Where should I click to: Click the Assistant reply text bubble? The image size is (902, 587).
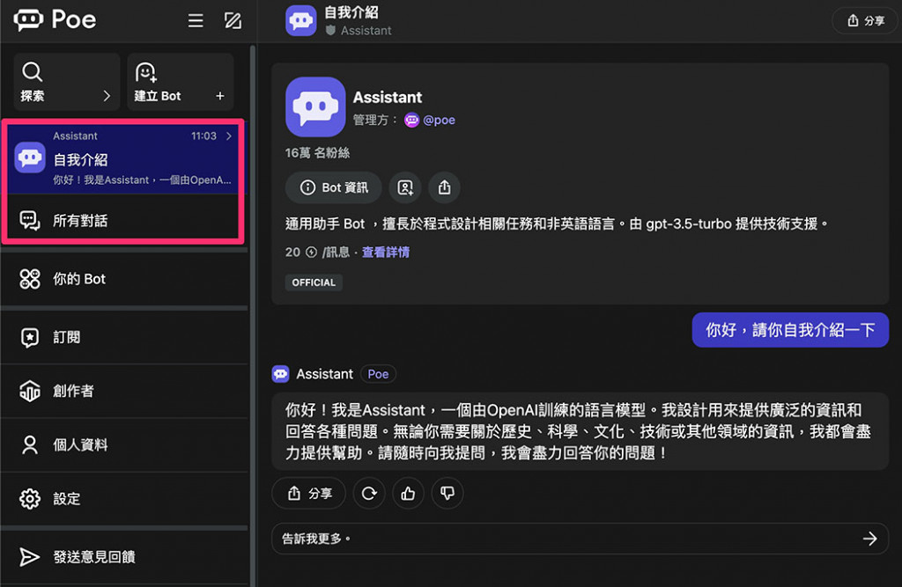click(x=580, y=431)
